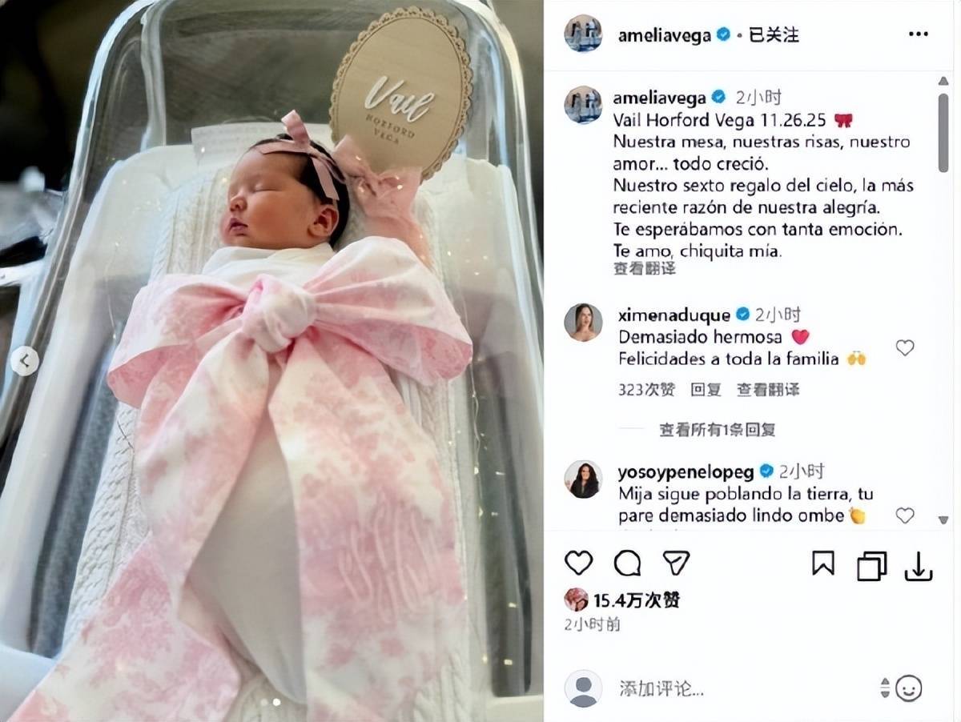Image resolution: width=961 pixels, height=722 pixels.
Task: Like yosoypenelopeg's comment heart
Action: pos(905,515)
